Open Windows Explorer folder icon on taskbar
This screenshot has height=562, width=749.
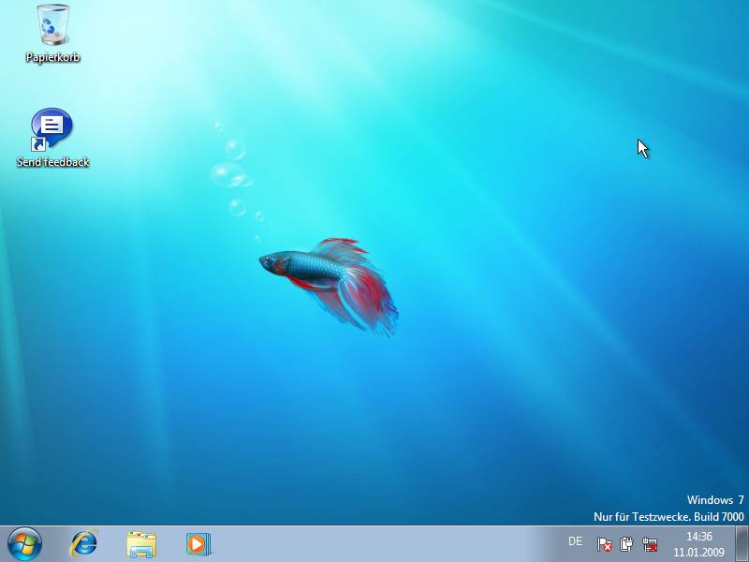(x=141, y=544)
